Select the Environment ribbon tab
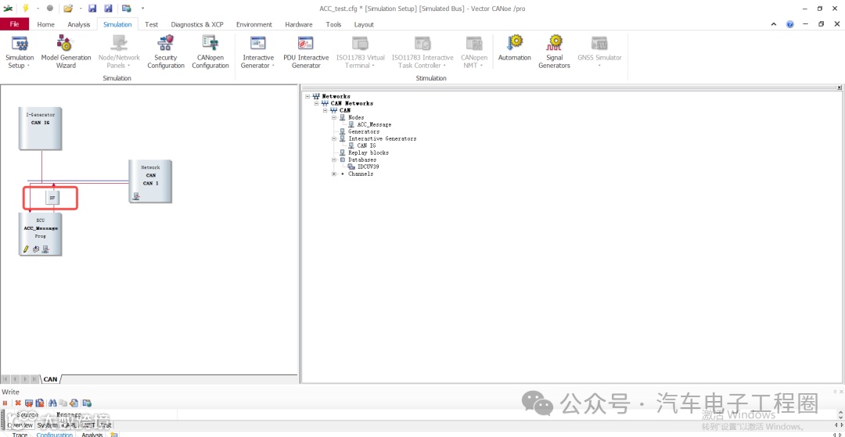The height and width of the screenshot is (437, 845). click(254, 24)
